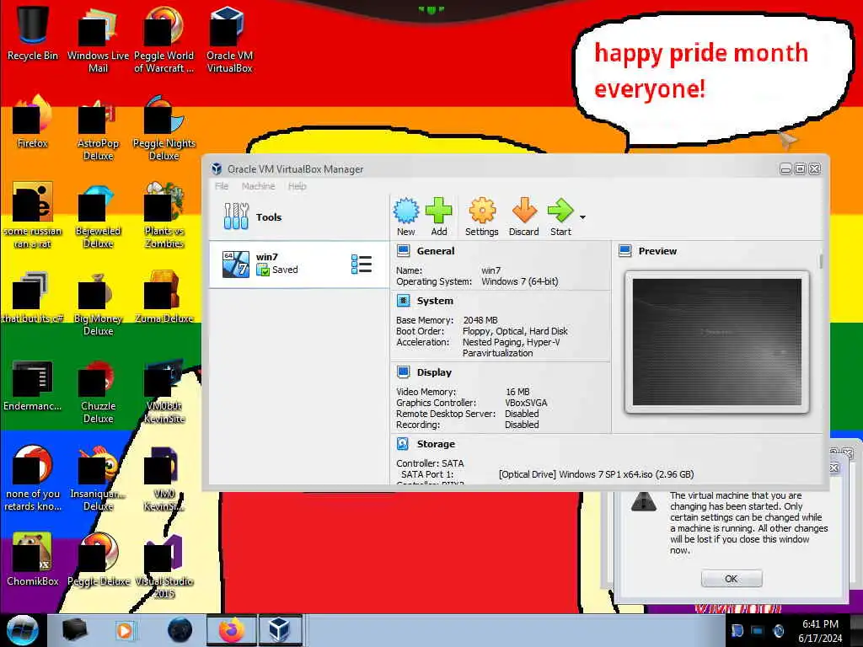Open ChomikBox desktop icon
The height and width of the screenshot is (647, 863).
click(x=33, y=559)
